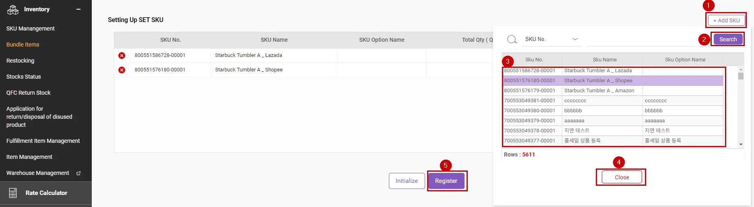Collapse the Inventory menu section
Screen dimensions: 754x207
(x=78, y=9)
